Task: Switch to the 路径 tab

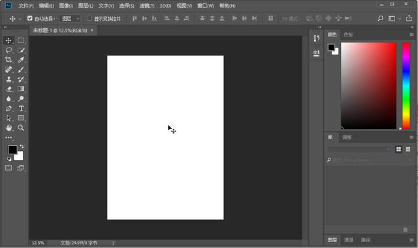Action: point(366,240)
